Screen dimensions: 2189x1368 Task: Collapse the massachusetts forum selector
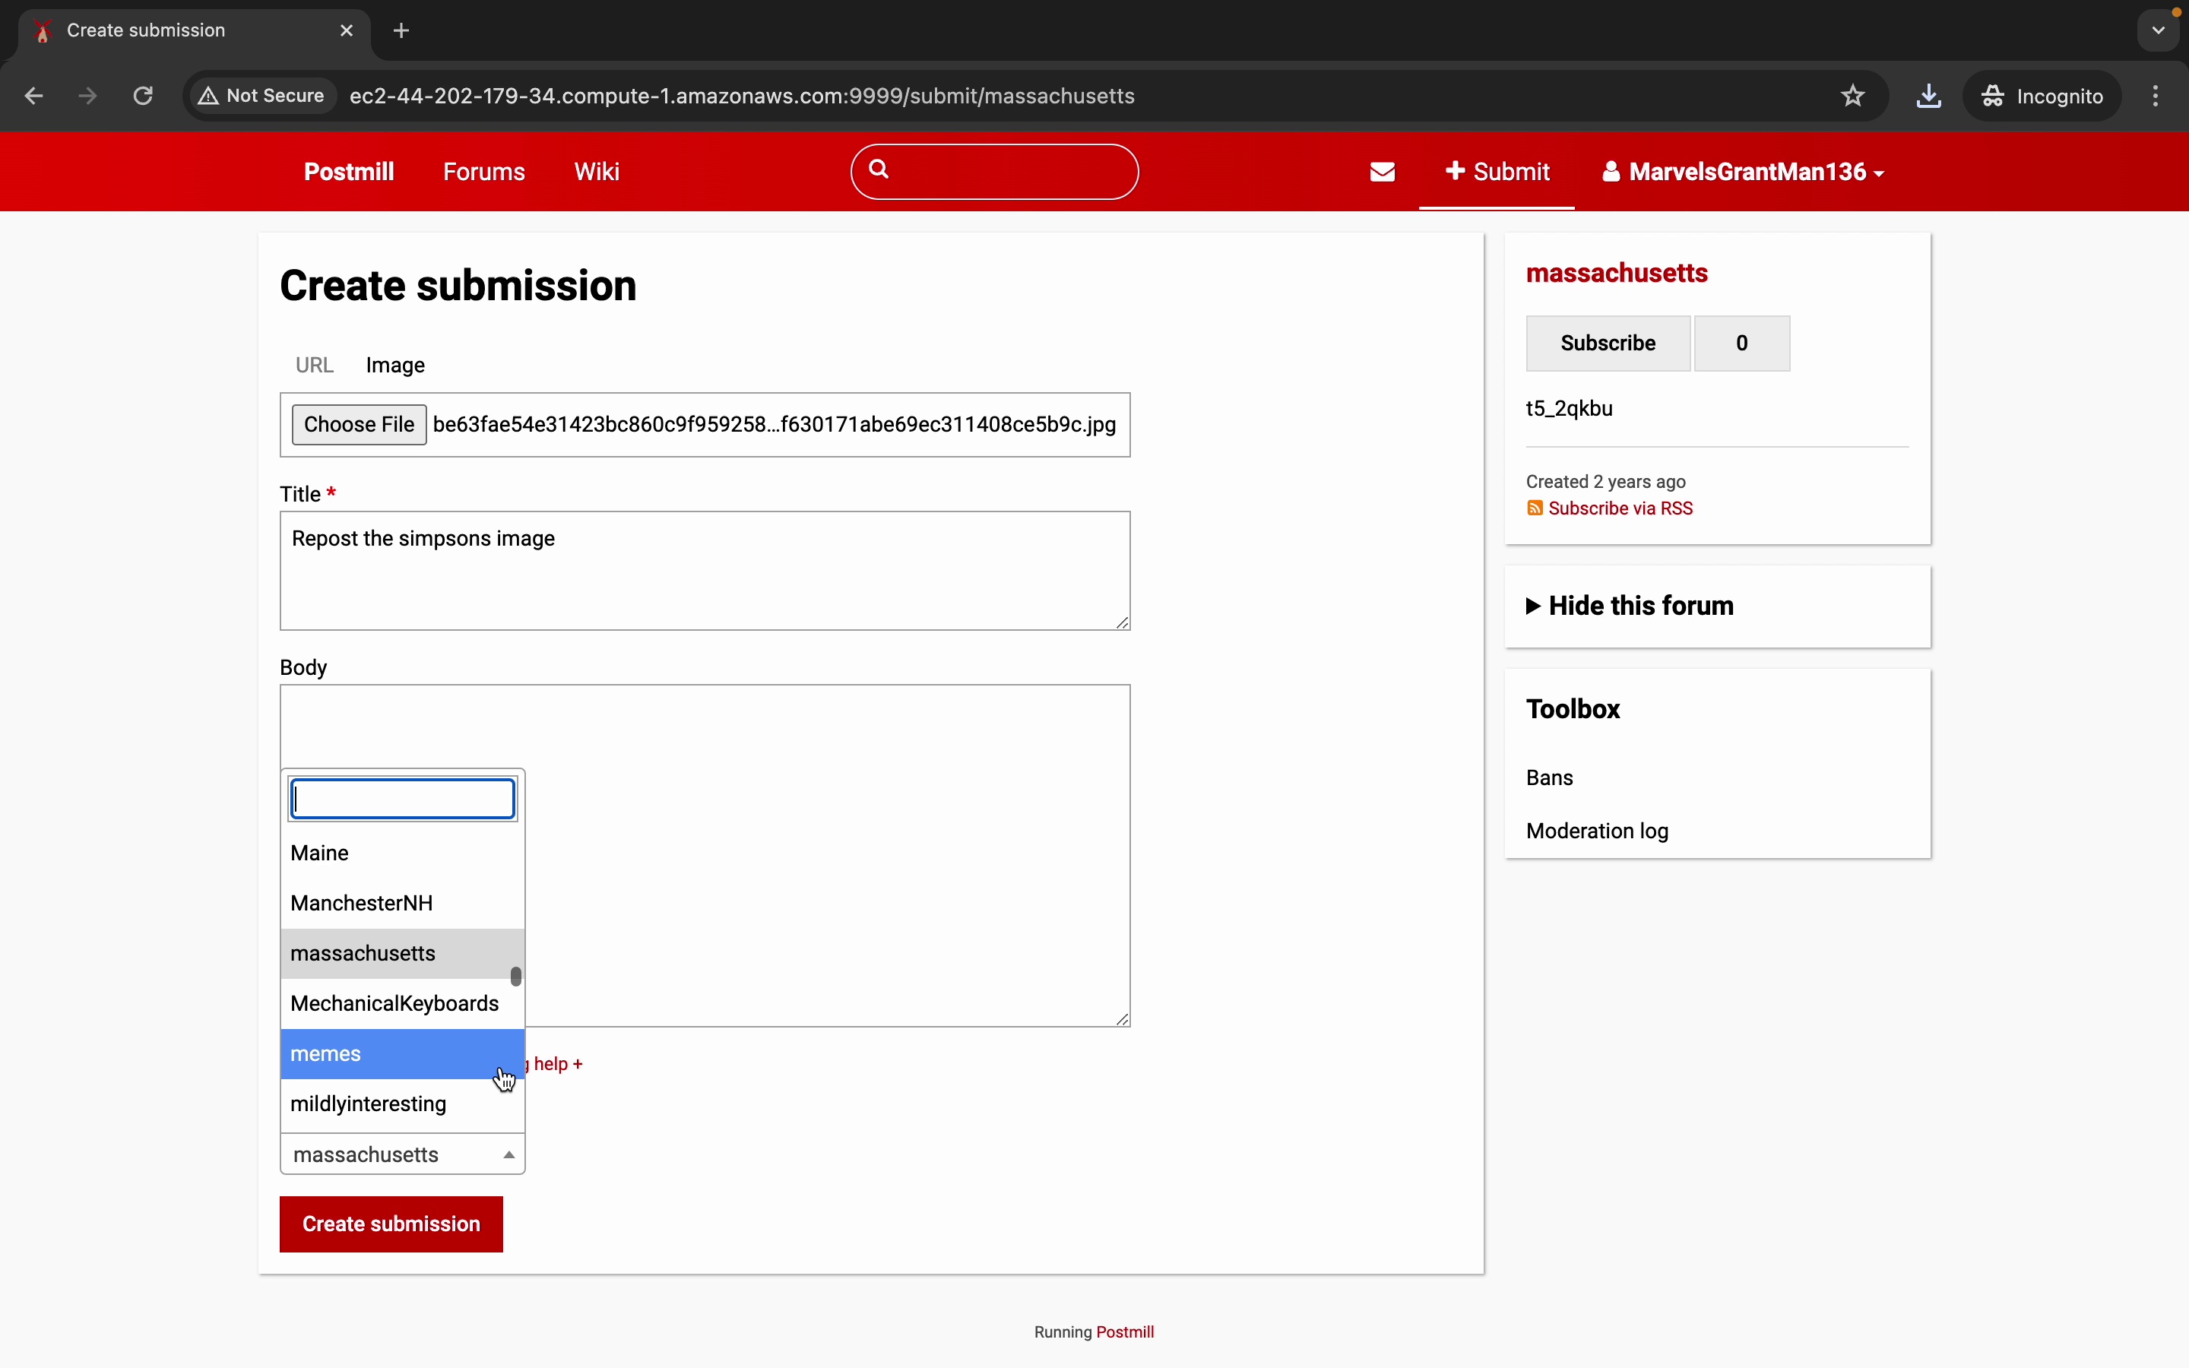[x=403, y=1154]
